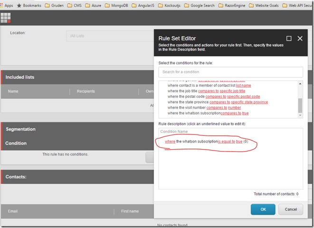Click 'compares to' link for postal code

(216, 96)
